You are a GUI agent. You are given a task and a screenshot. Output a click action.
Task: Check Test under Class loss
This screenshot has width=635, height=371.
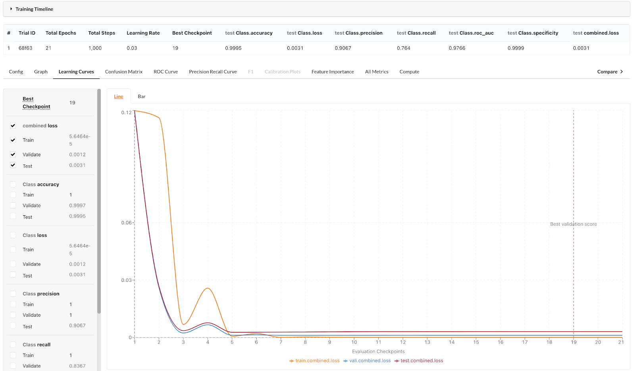click(13, 275)
